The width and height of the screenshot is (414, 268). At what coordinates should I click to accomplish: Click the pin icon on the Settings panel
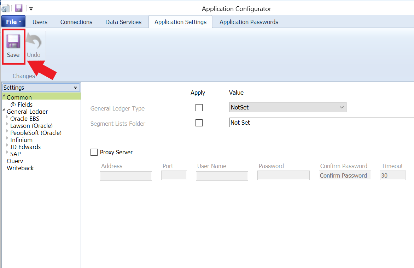[x=75, y=87]
